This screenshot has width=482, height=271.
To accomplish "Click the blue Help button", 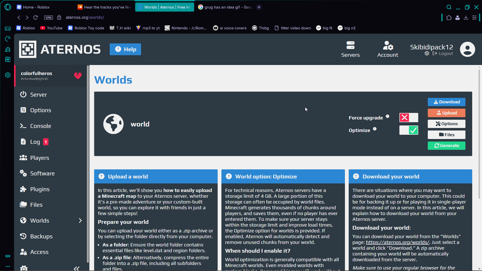I will coord(125,49).
